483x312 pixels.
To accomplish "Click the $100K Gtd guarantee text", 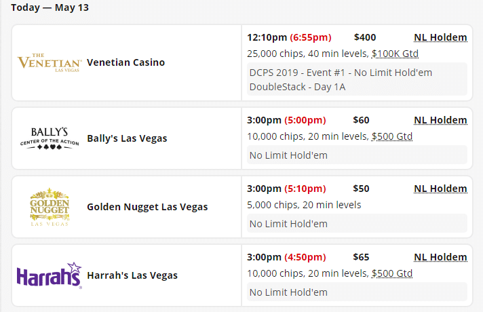I will [x=395, y=54].
